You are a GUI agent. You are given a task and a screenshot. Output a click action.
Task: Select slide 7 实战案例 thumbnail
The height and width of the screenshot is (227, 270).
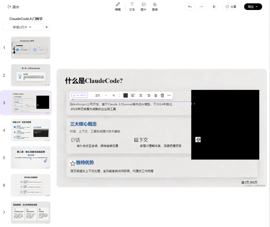31,212
